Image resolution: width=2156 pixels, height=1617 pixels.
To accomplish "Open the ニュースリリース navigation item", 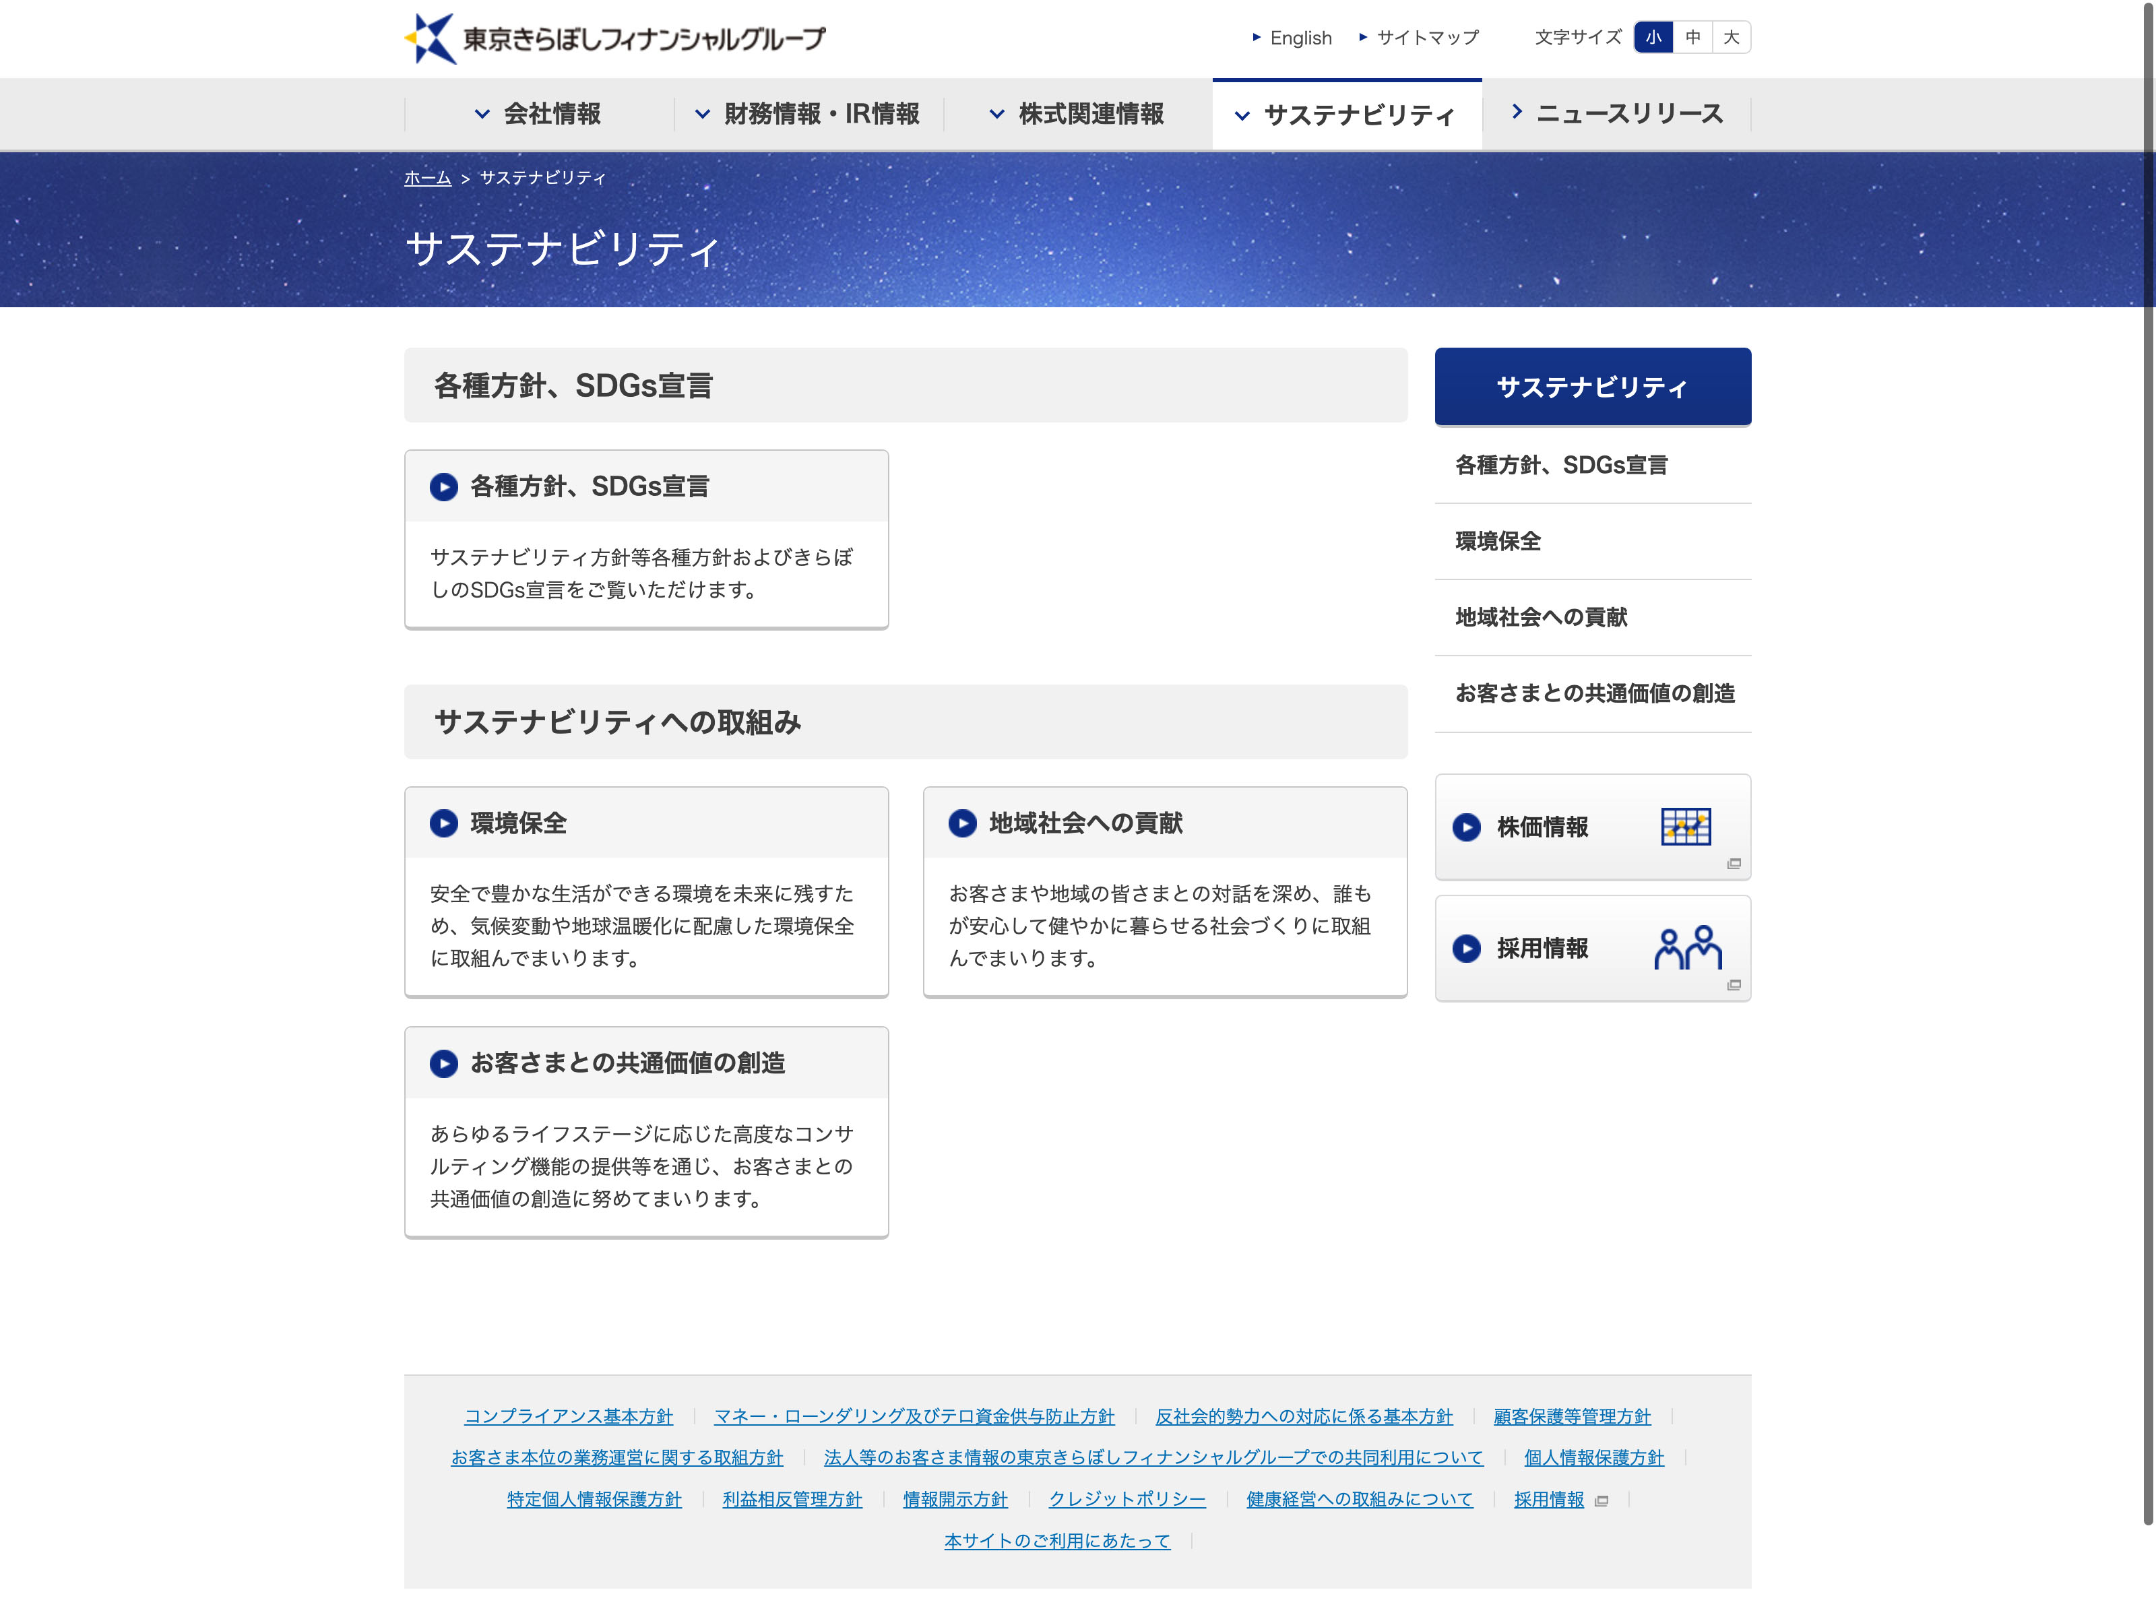I will click(x=1617, y=114).
